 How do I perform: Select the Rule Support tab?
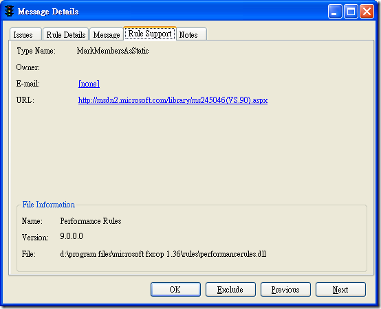click(x=150, y=34)
